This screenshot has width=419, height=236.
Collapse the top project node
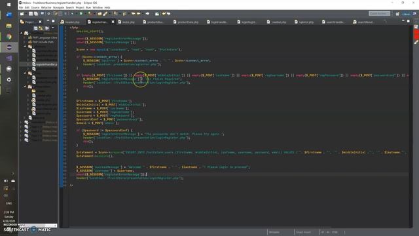22,33
